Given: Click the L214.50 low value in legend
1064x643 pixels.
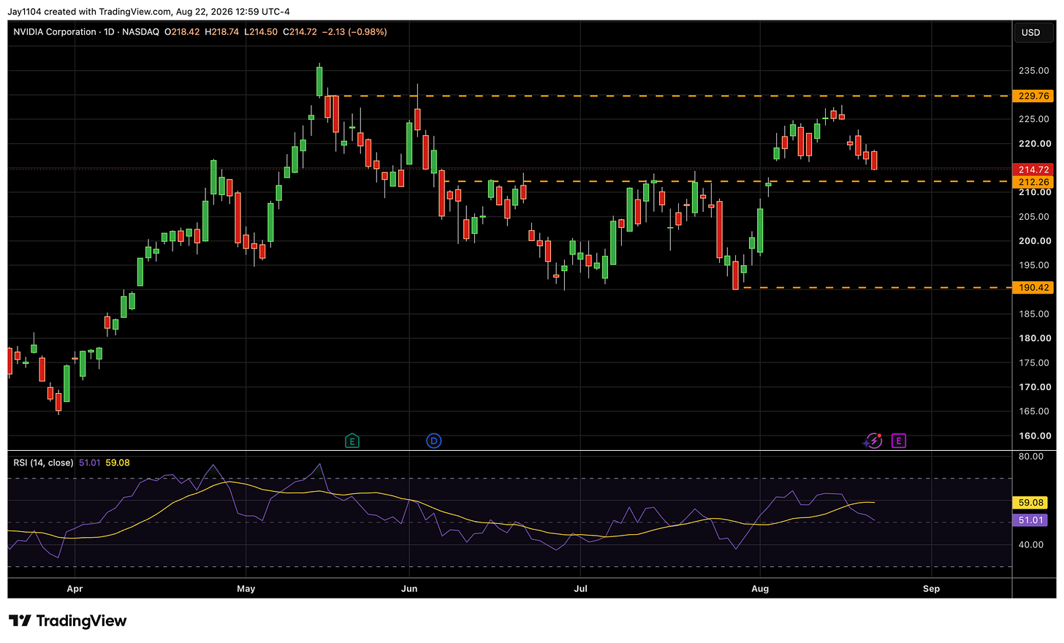Looking at the screenshot, I should tap(261, 32).
